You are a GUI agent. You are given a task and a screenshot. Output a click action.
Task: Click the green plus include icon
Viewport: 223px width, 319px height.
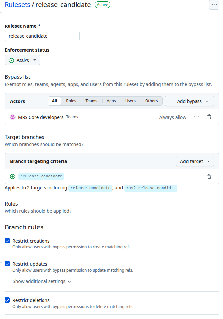click(x=13, y=176)
